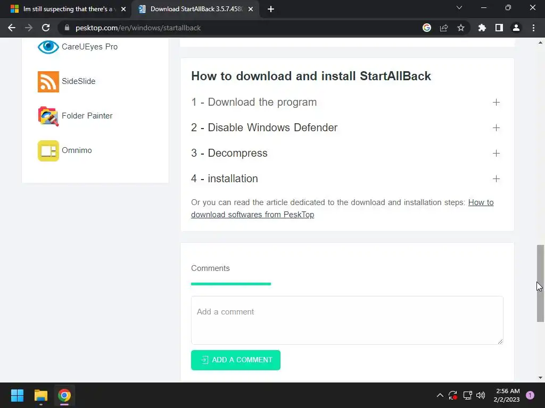This screenshot has width=545, height=408.
Task: Open the Windows Start menu
Action: tap(17, 395)
